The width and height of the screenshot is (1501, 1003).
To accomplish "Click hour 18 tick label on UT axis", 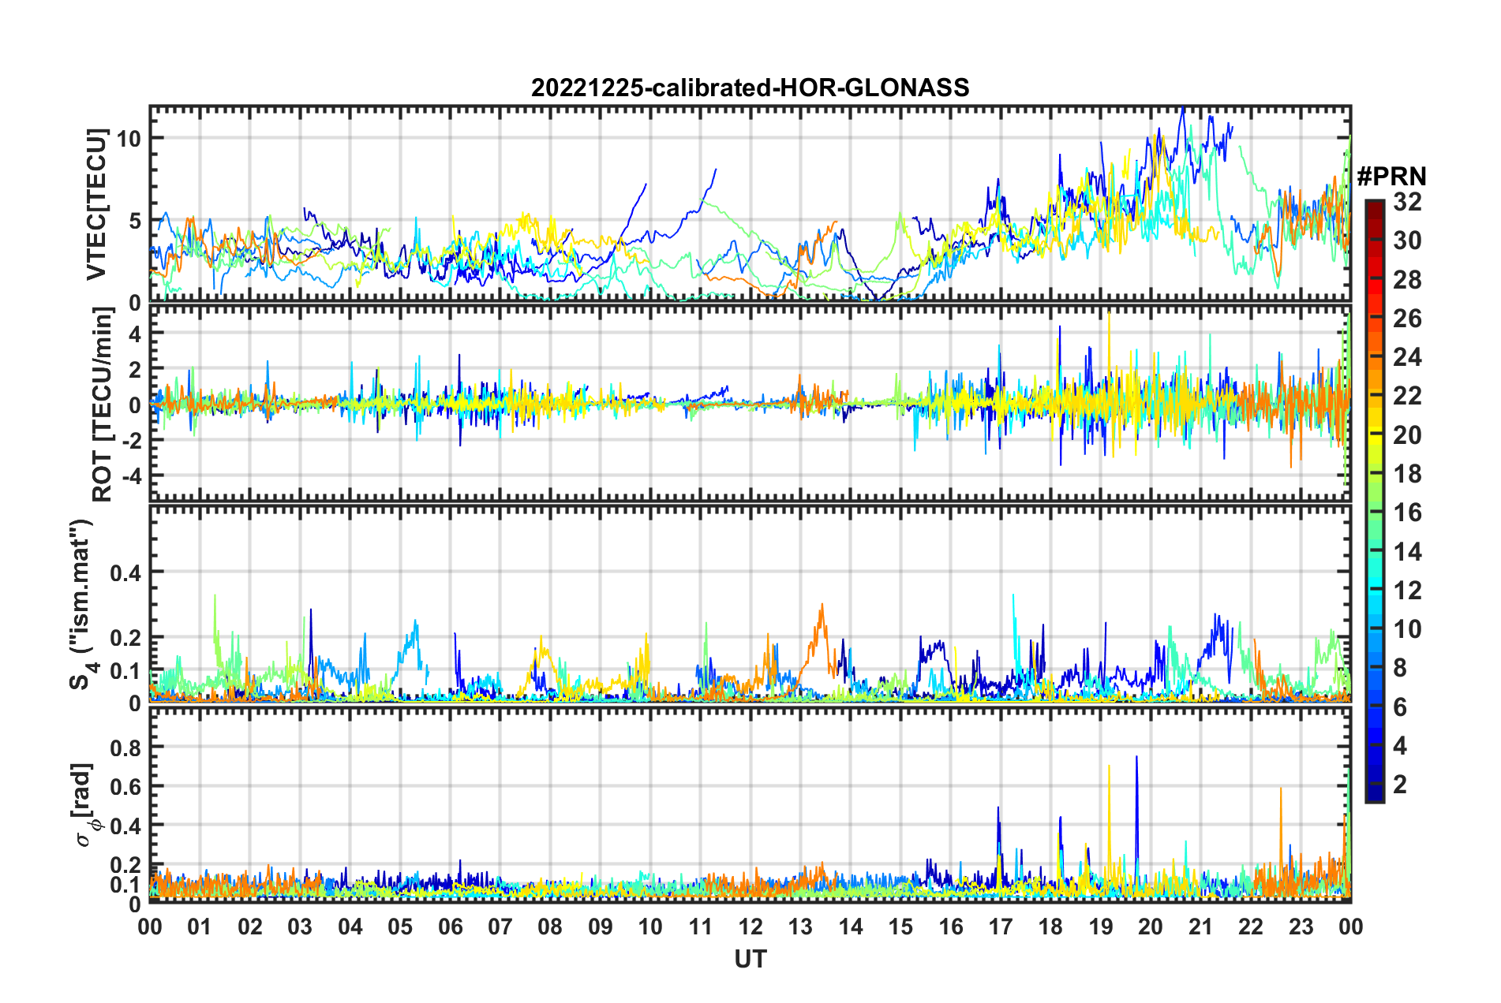I will click(1050, 927).
